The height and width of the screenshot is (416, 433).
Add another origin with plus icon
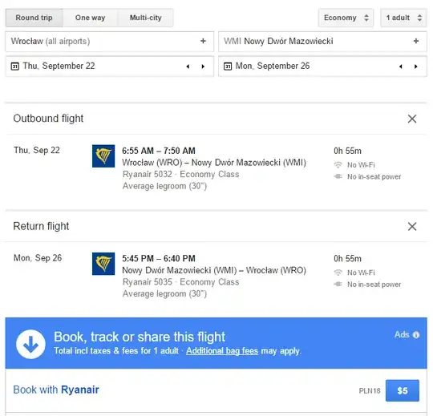click(203, 41)
